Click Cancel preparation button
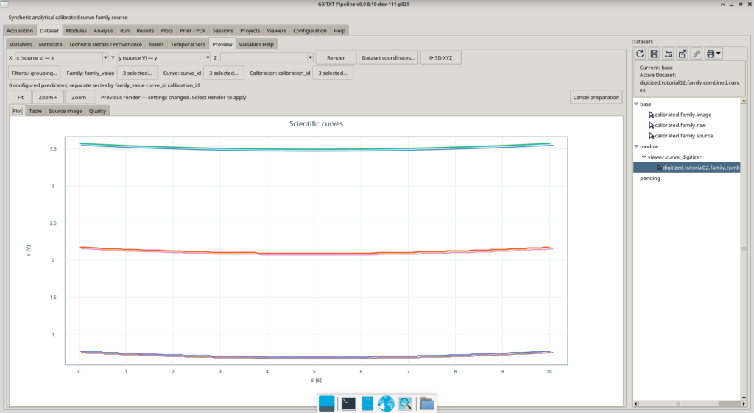754x413 pixels. click(596, 98)
